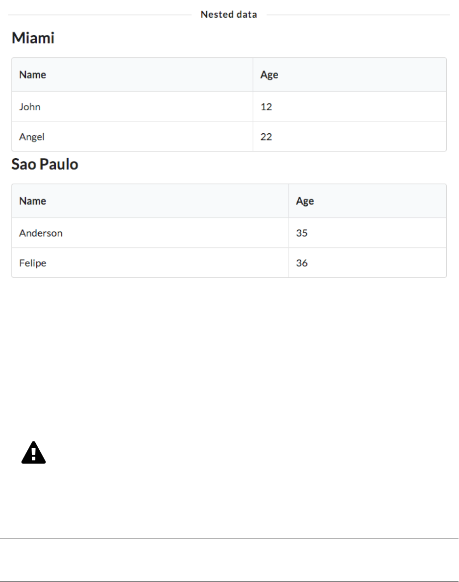Click the Age column header in the Miami table
The image size is (459, 582).
pos(269,75)
